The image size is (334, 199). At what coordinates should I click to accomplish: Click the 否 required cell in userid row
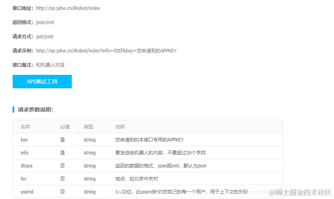(x=62, y=192)
